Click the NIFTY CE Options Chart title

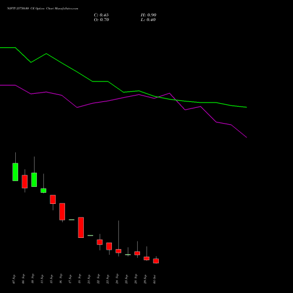43,8
